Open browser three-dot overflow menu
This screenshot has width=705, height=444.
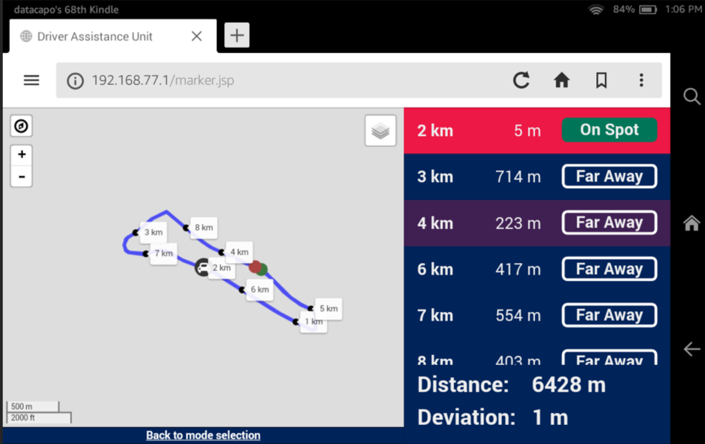641,80
